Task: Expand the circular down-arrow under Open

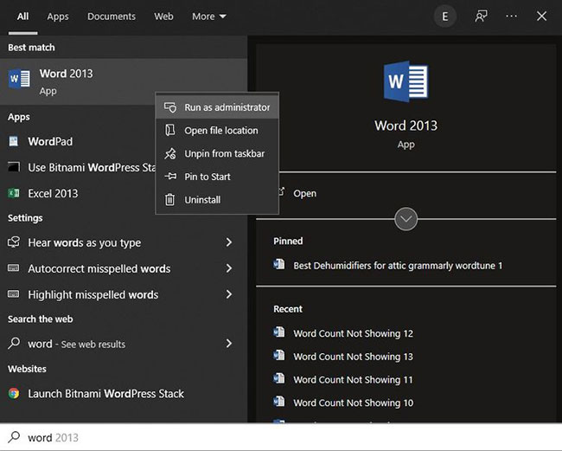Action: click(x=406, y=219)
